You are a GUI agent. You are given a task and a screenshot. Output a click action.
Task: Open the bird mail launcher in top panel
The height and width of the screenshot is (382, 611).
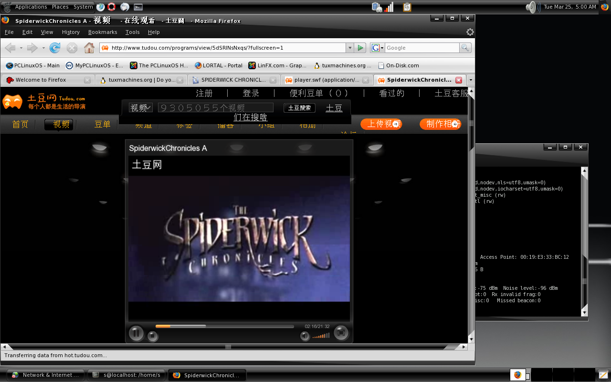(x=125, y=7)
